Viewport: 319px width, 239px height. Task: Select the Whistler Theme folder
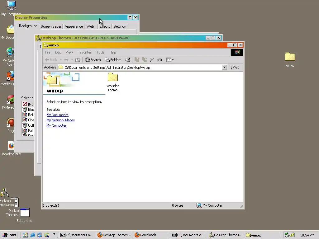coord(112,82)
